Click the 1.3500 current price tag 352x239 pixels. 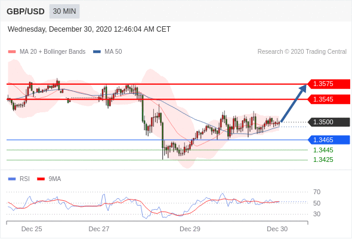(x=329, y=122)
